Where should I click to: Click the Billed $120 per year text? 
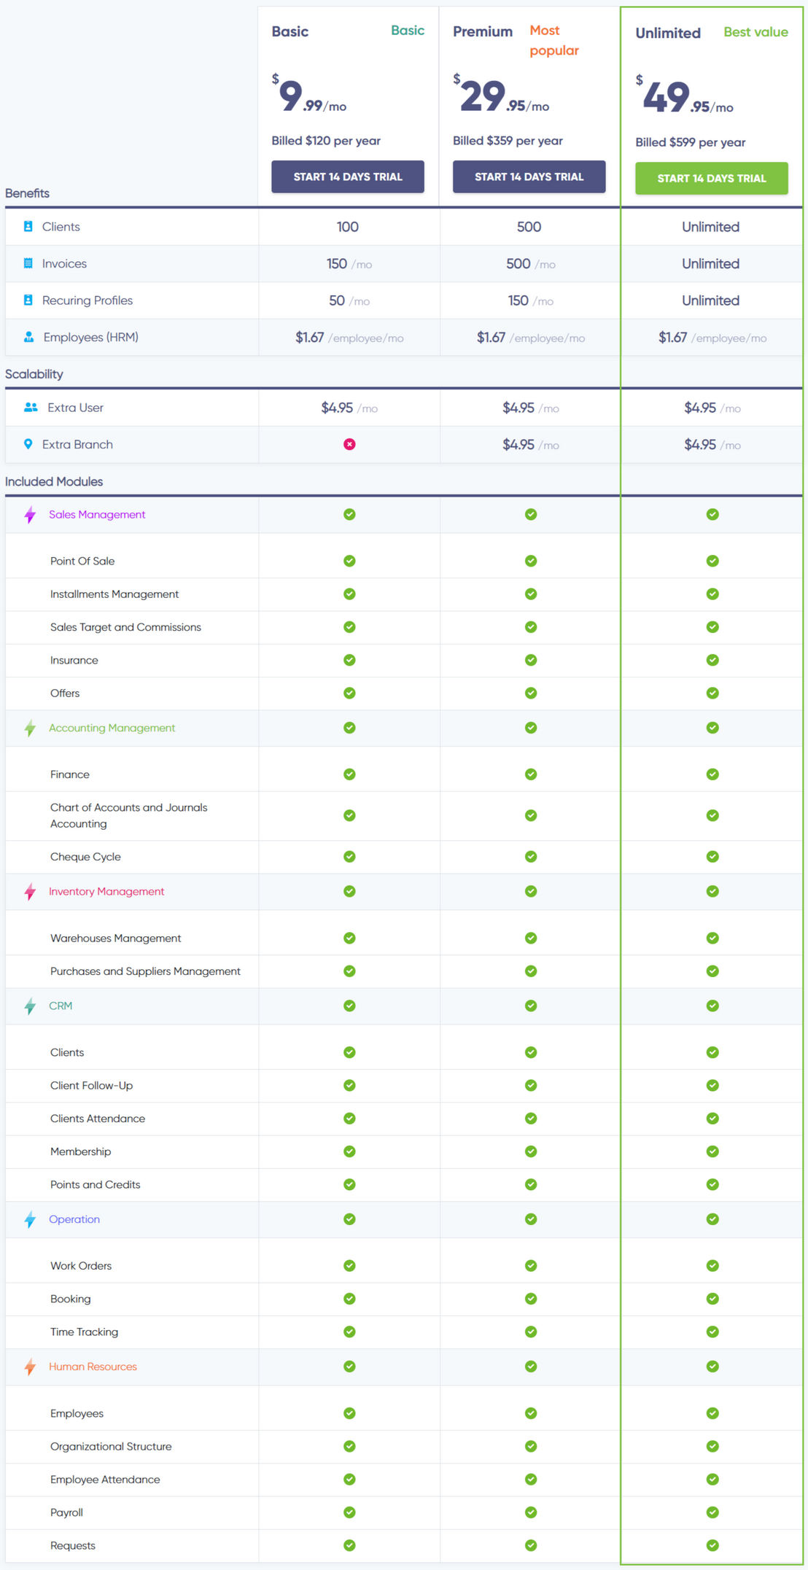326,141
